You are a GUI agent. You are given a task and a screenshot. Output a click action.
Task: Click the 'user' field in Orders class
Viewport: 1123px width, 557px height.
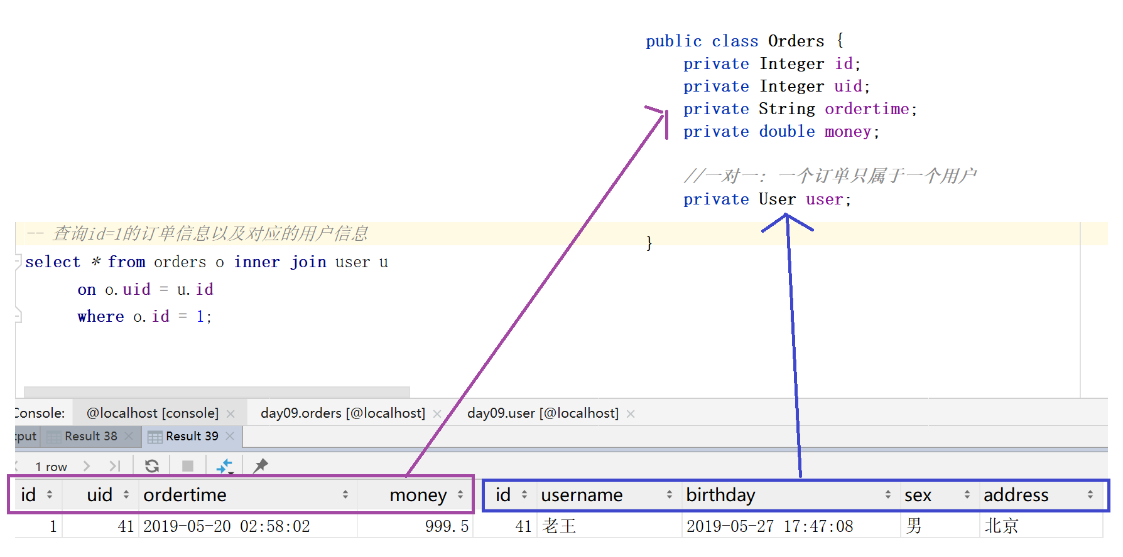pyautogui.click(x=824, y=199)
